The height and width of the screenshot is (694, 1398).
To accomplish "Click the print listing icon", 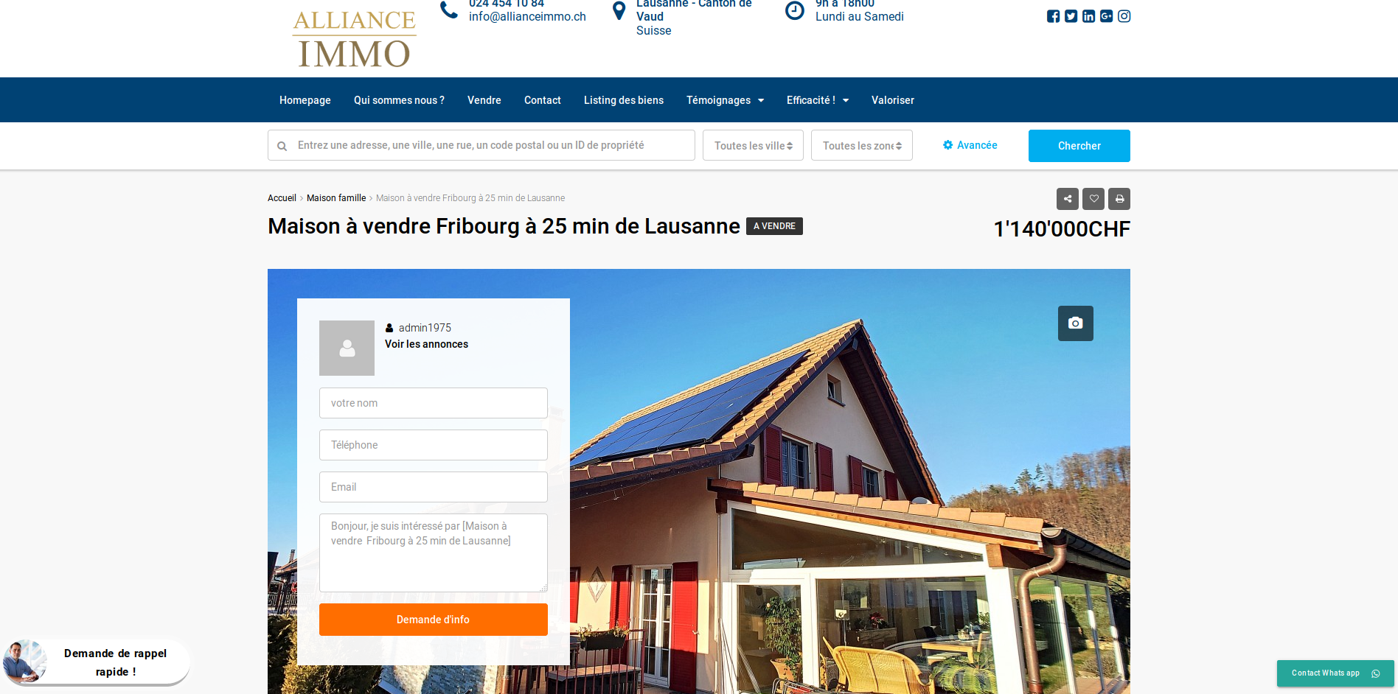I will tap(1119, 199).
